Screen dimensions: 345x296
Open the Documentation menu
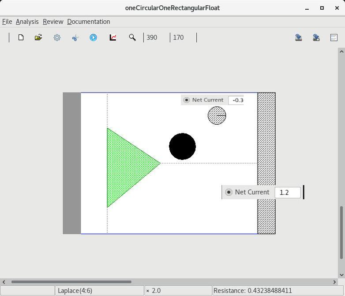pyautogui.click(x=88, y=22)
